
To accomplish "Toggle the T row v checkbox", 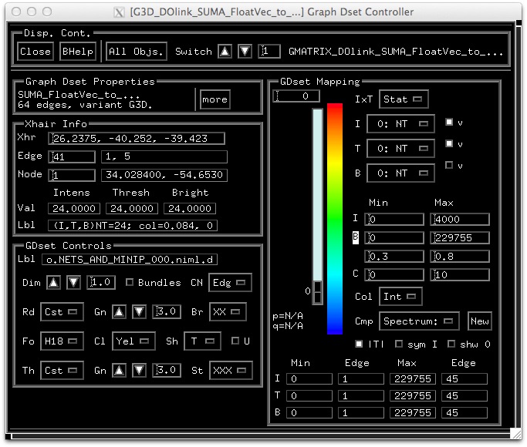I will 449,143.
